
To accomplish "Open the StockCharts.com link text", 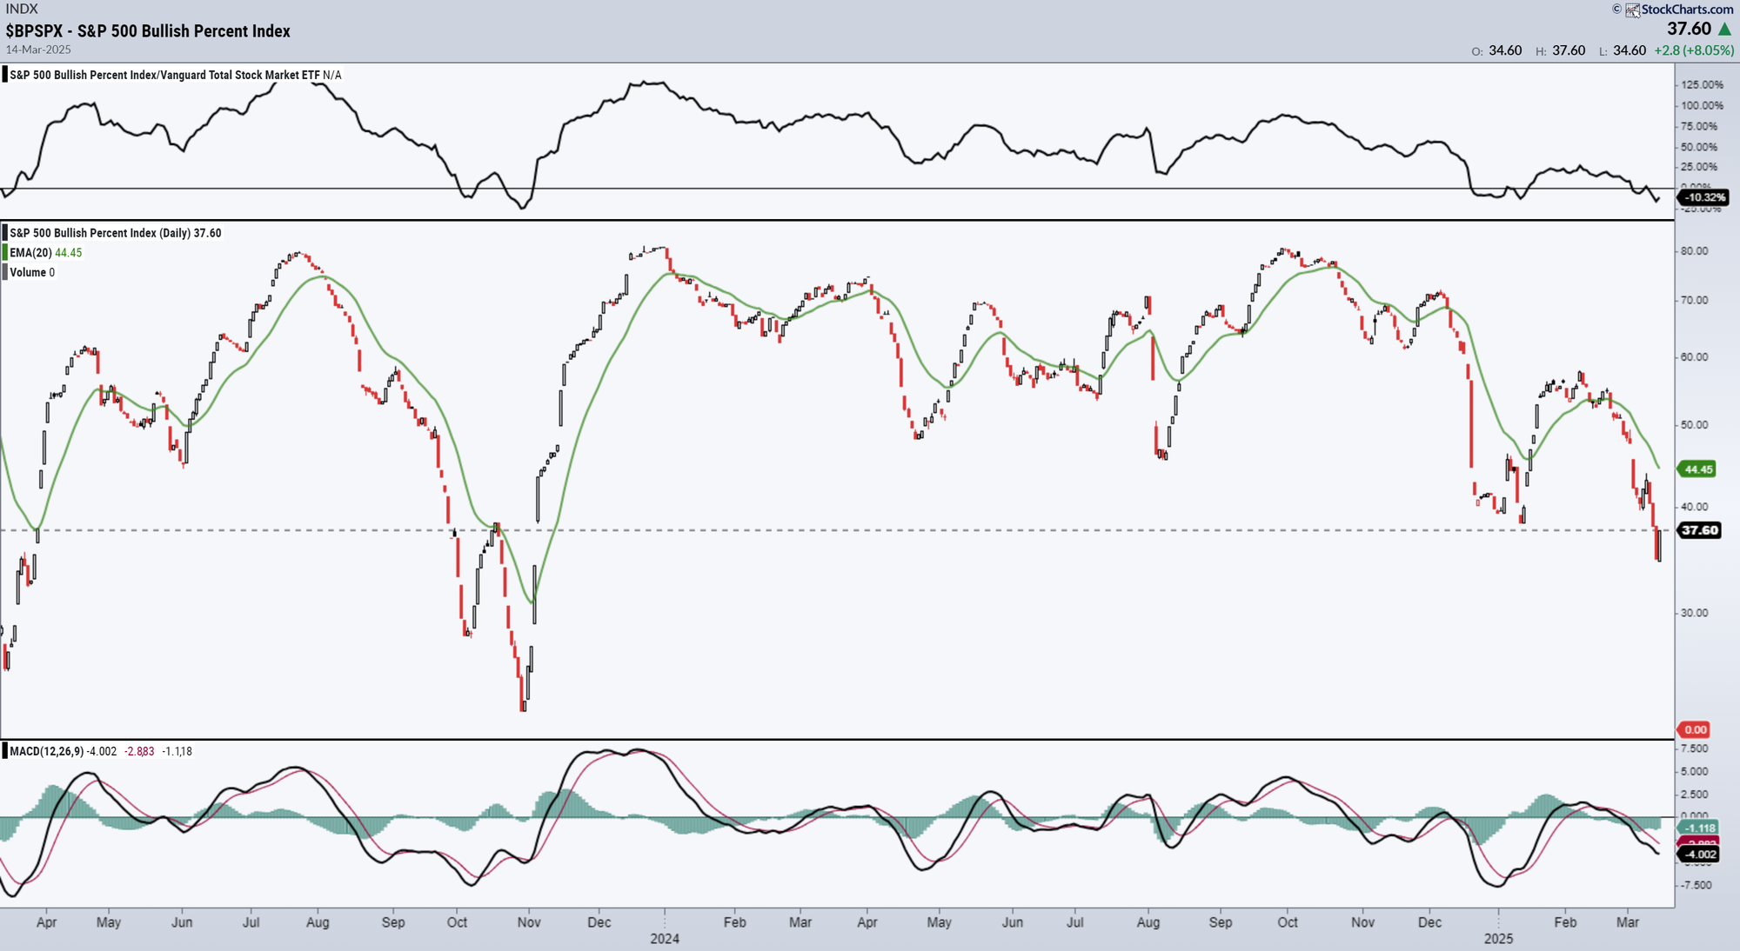I will pos(1687,10).
